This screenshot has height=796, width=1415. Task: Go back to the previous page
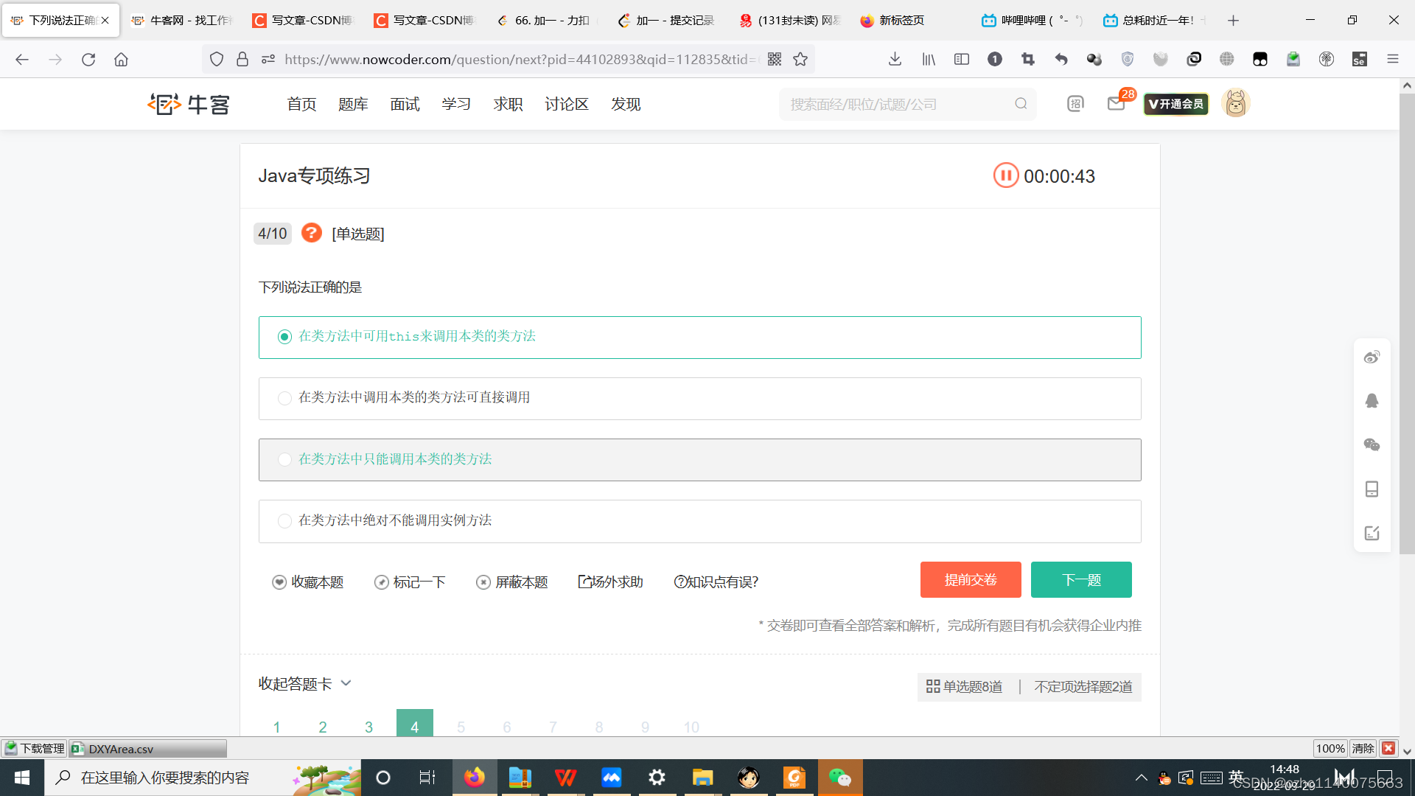click(22, 59)
